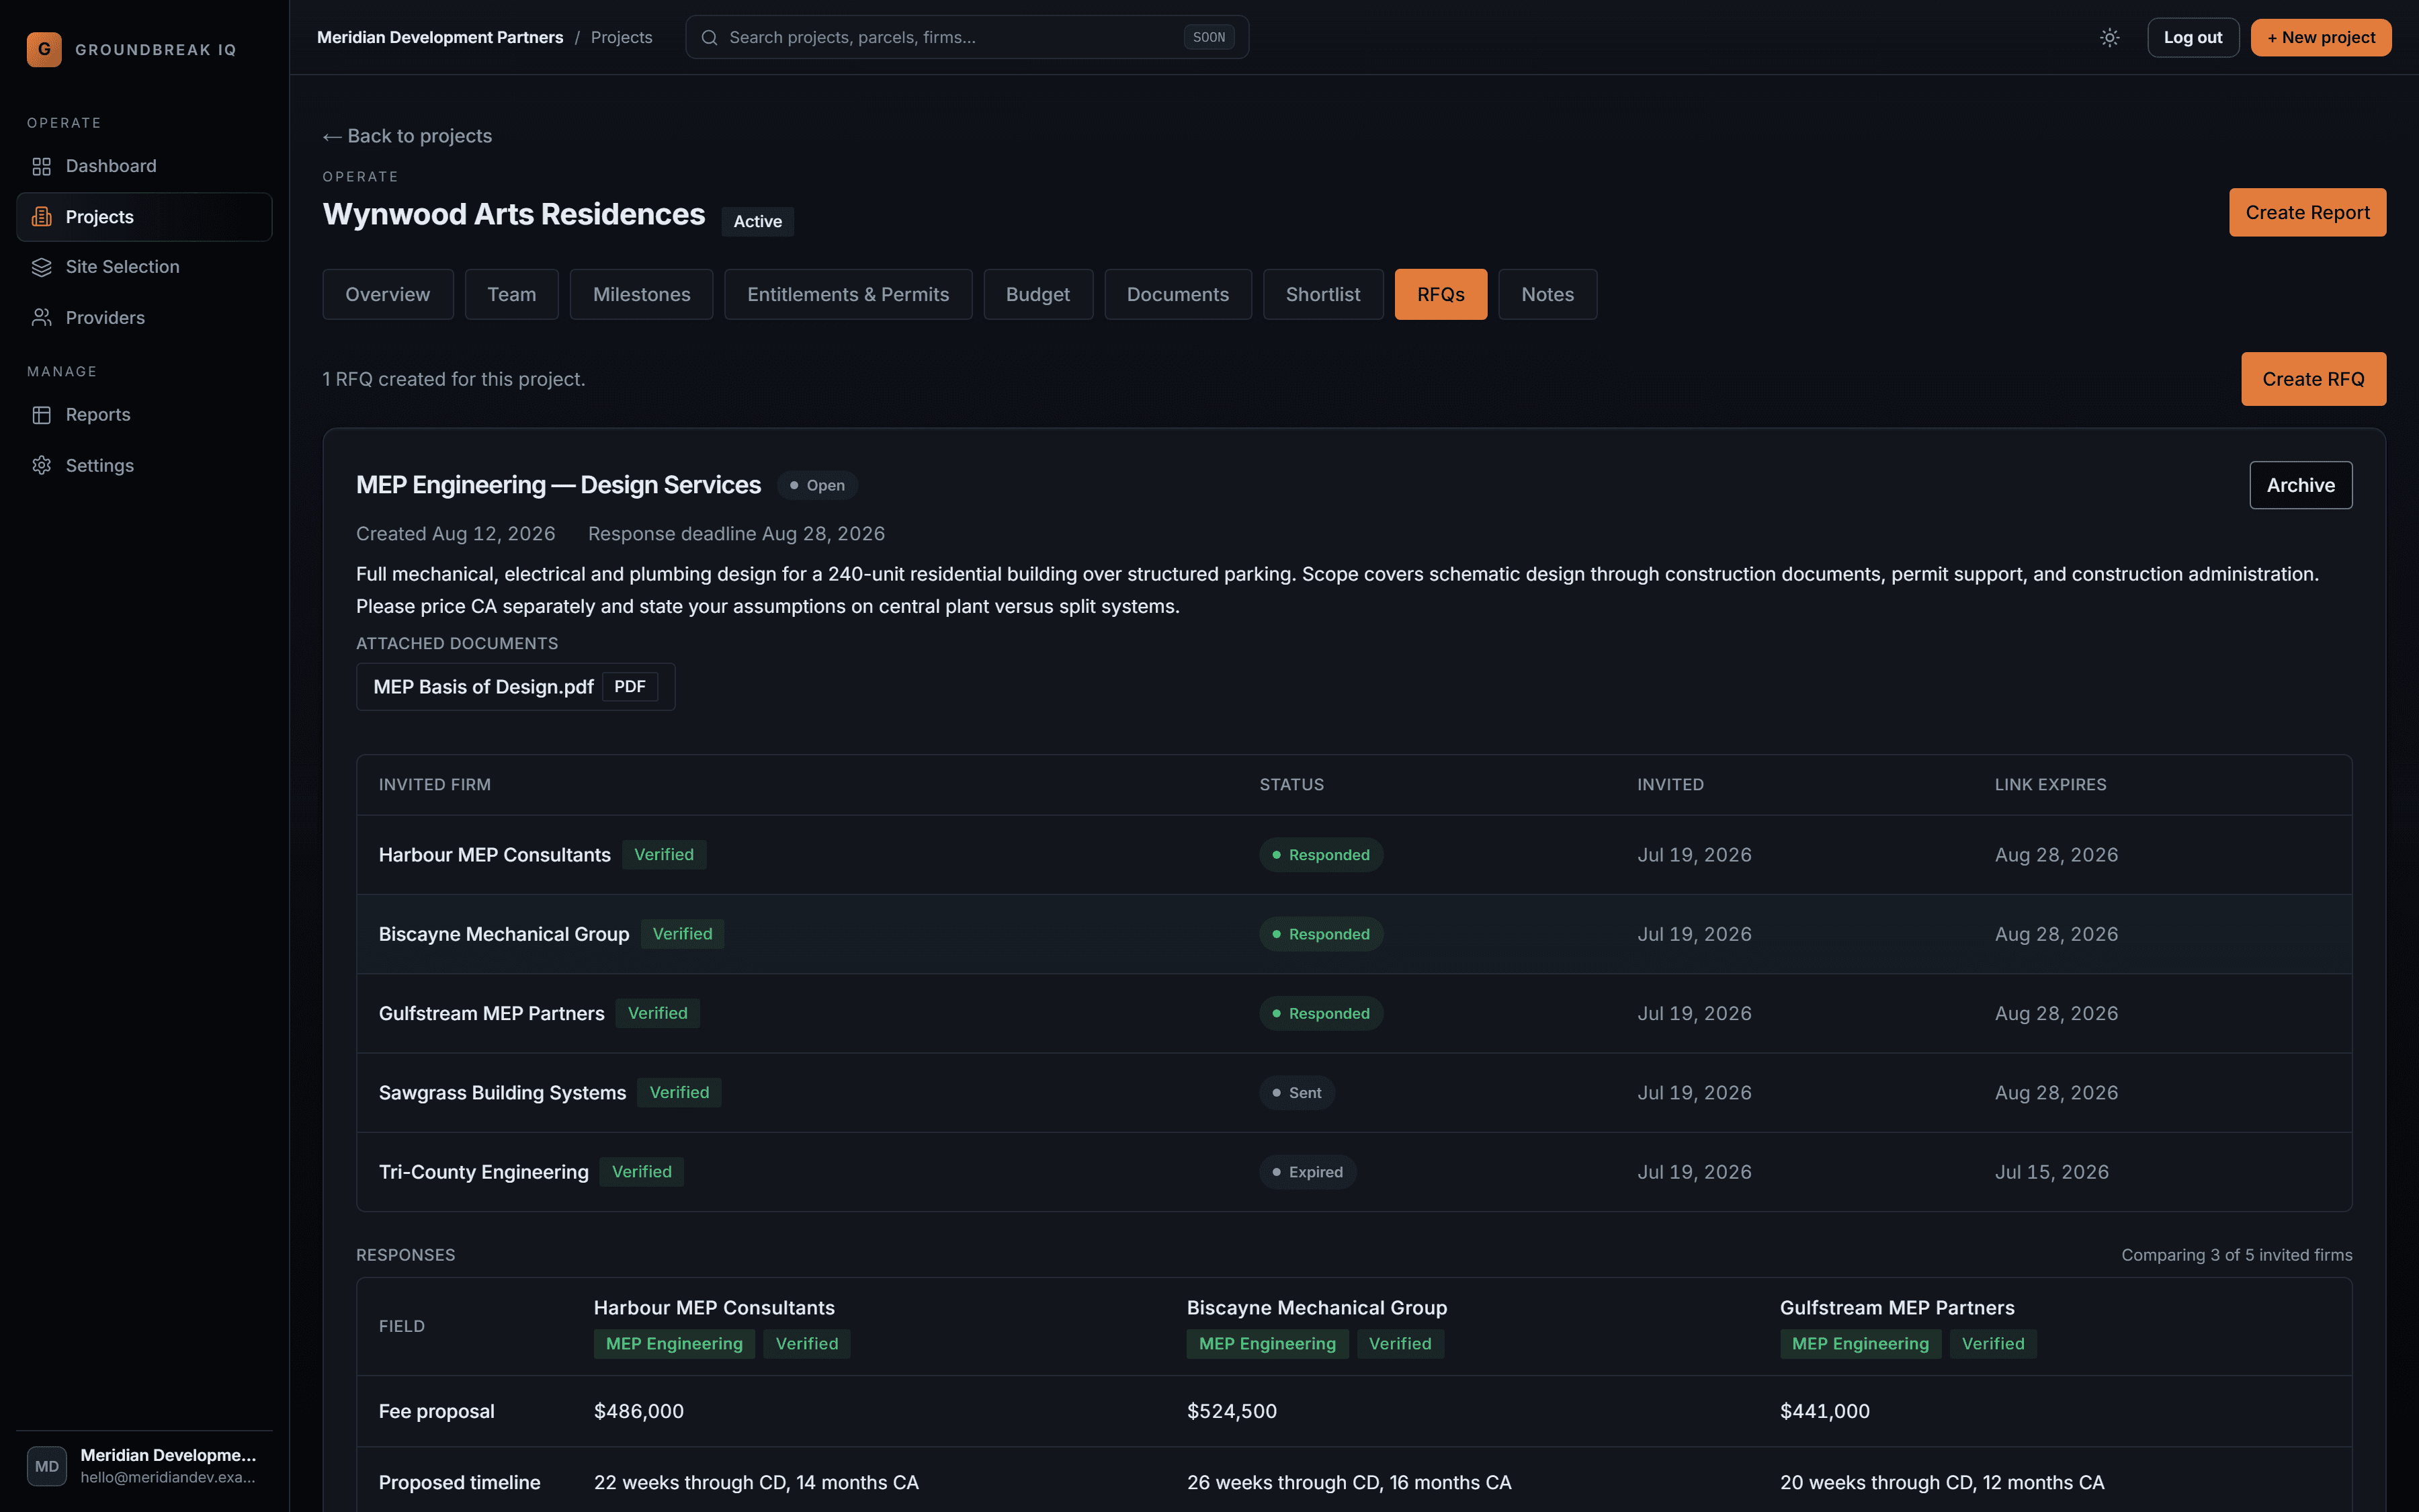Click Meridian Development Partners breadcrumb
The image size is (2419, 1512).
440,38
